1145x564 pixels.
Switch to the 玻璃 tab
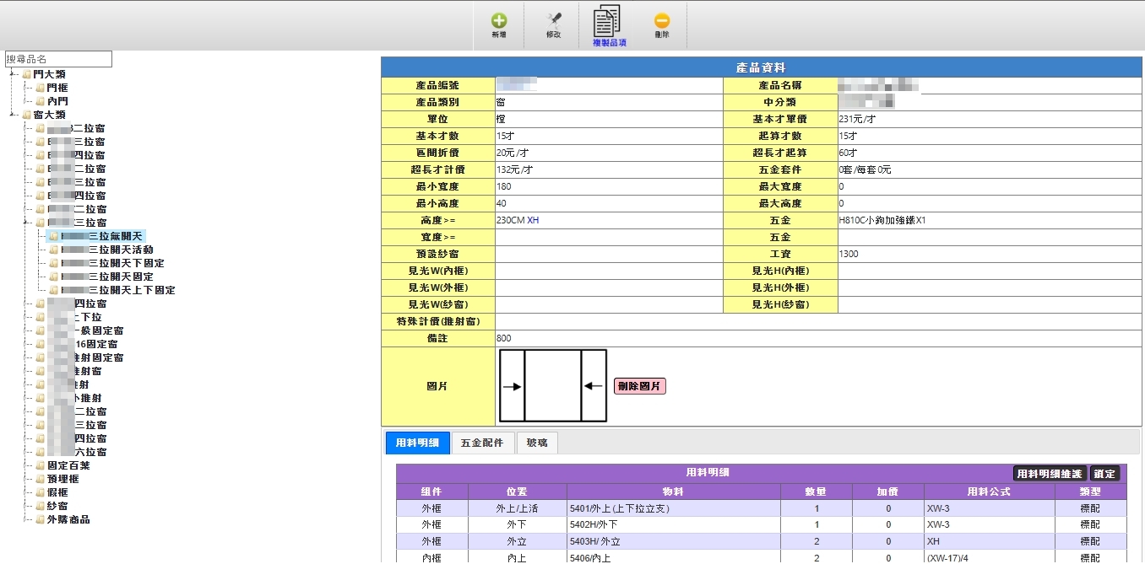click(x=537, y=443)
